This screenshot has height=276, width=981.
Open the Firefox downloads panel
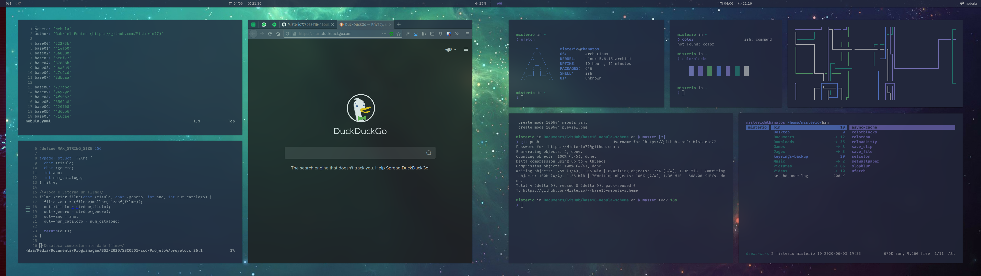pyautogui.click(x=416, y=34)
